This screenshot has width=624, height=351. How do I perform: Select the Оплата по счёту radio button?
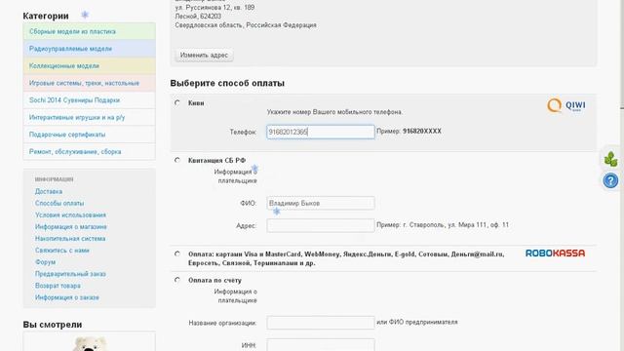click(x=177, y=280)
